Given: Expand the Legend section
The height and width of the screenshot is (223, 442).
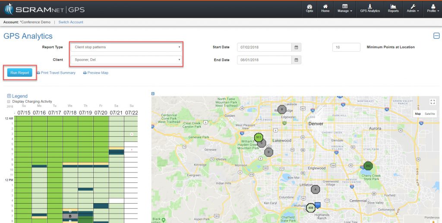Looking at the screenshot, I should (9, 96).
